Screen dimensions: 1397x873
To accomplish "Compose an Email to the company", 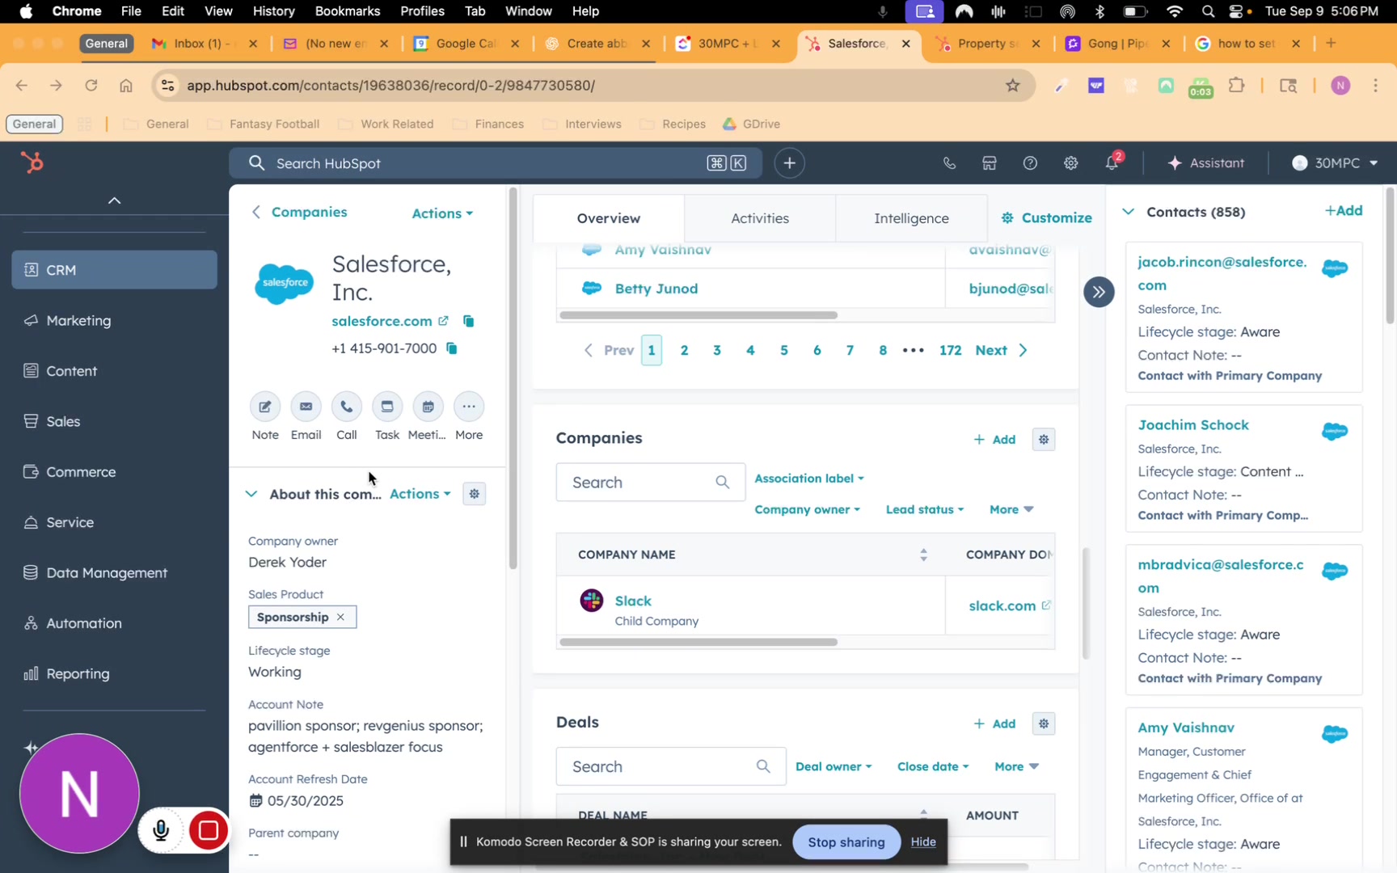I will pos(306,407).
